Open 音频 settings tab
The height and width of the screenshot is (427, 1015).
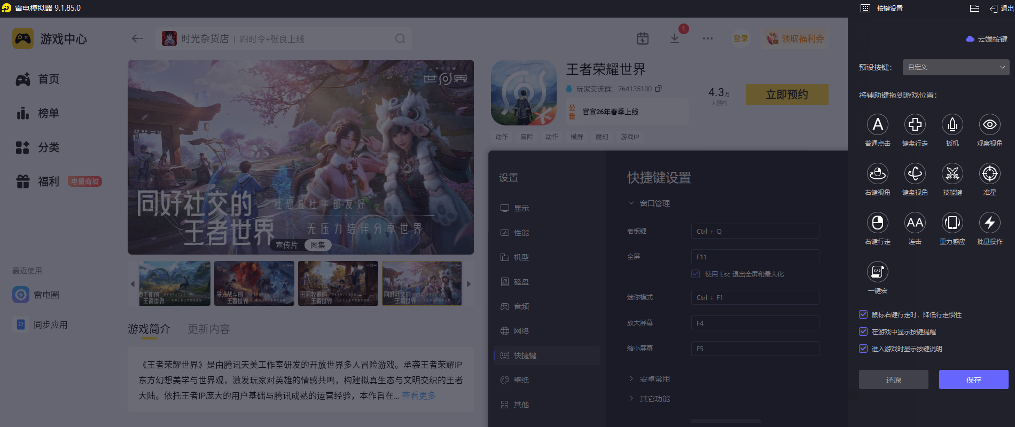click(547, 306)
